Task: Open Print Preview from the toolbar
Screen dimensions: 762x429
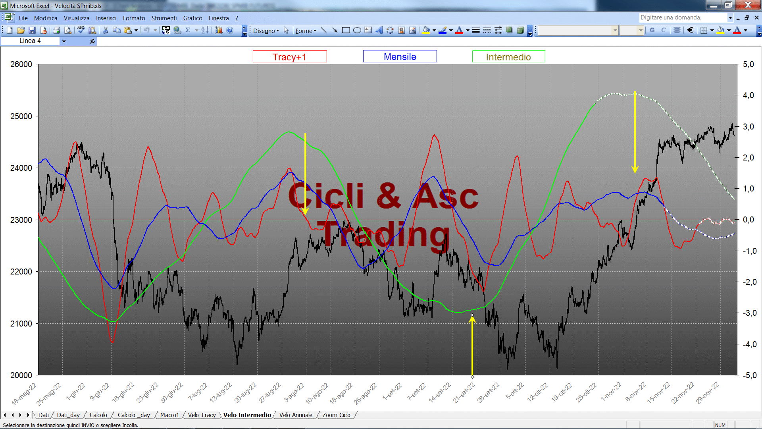Action: tap(68, 30)
